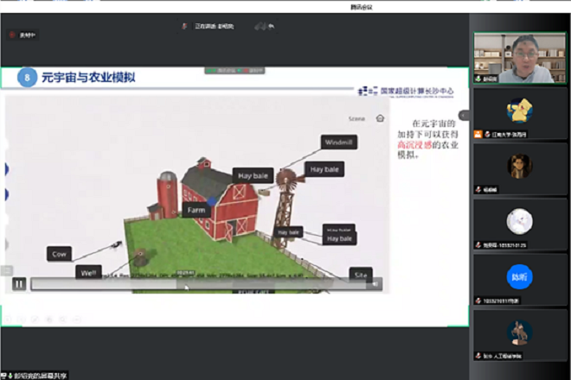Collapse the participant video side panel
571x380 pixels.
click(464, 115)
